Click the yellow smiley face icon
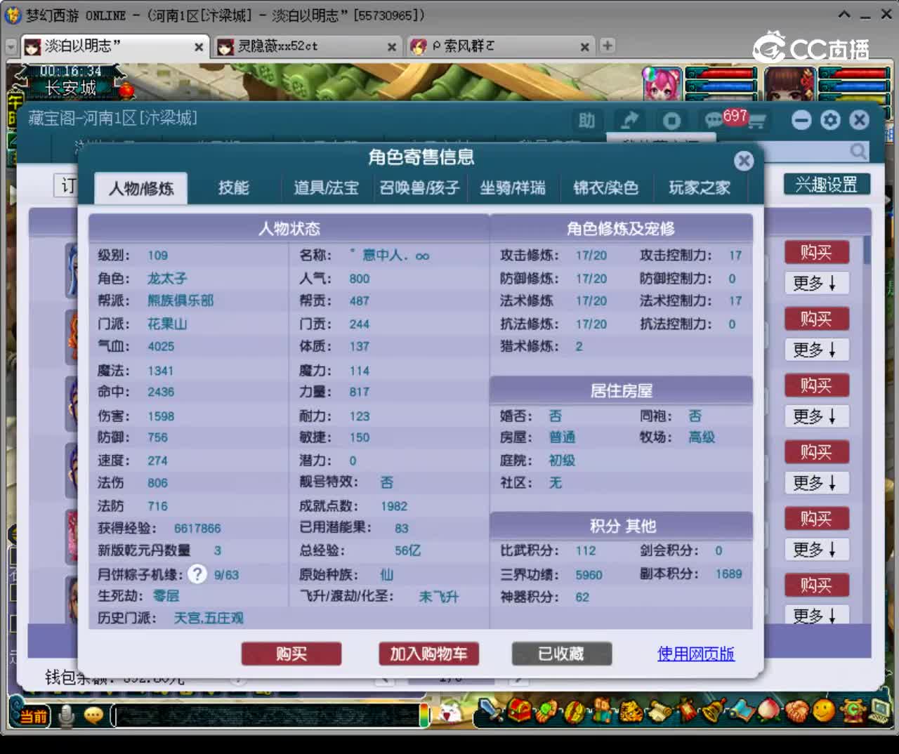This screenshot has width=899, height=754. 824,711
